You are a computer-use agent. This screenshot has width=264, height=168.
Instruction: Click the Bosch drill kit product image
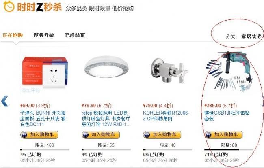[229, 71]
